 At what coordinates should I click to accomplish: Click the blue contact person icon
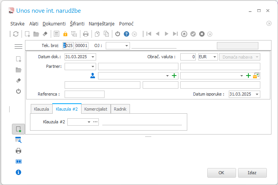click(x=93, y=76)
